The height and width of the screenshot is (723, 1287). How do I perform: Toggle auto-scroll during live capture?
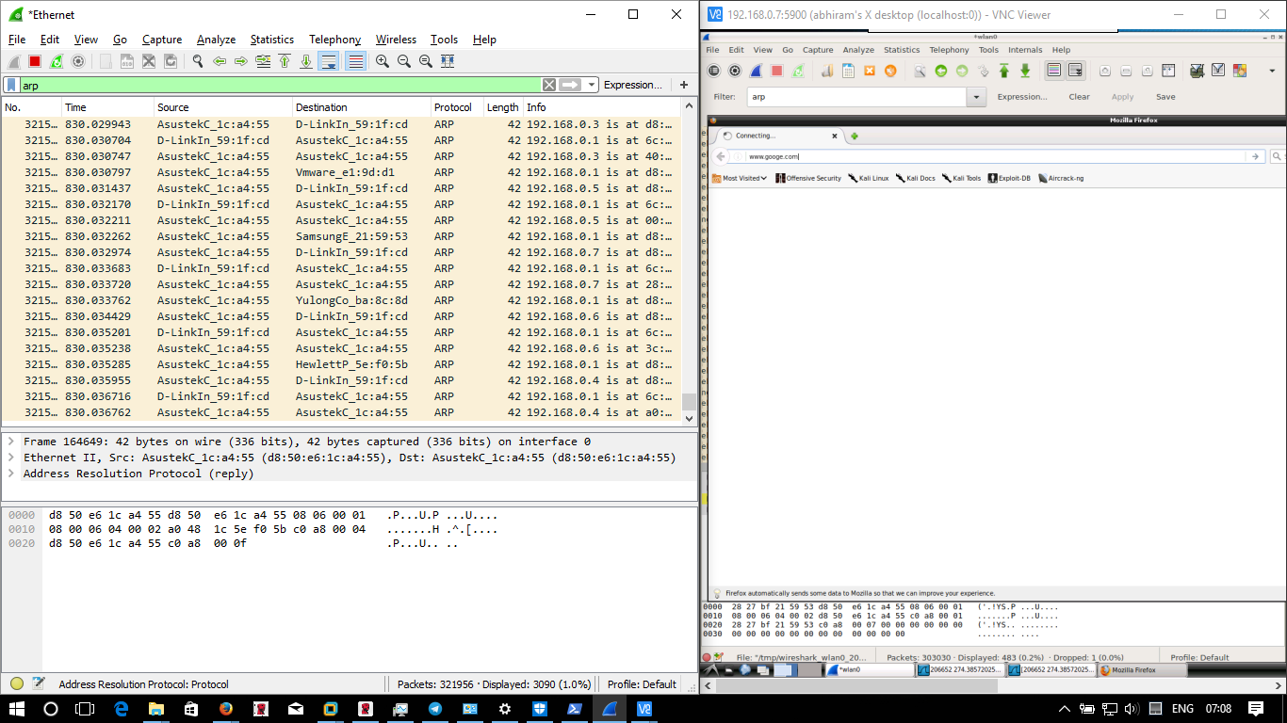click(x=328, y=61)
